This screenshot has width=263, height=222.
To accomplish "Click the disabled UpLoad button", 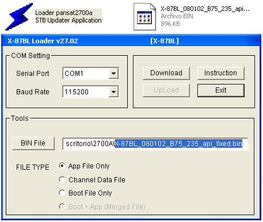I will pos(166,90).
